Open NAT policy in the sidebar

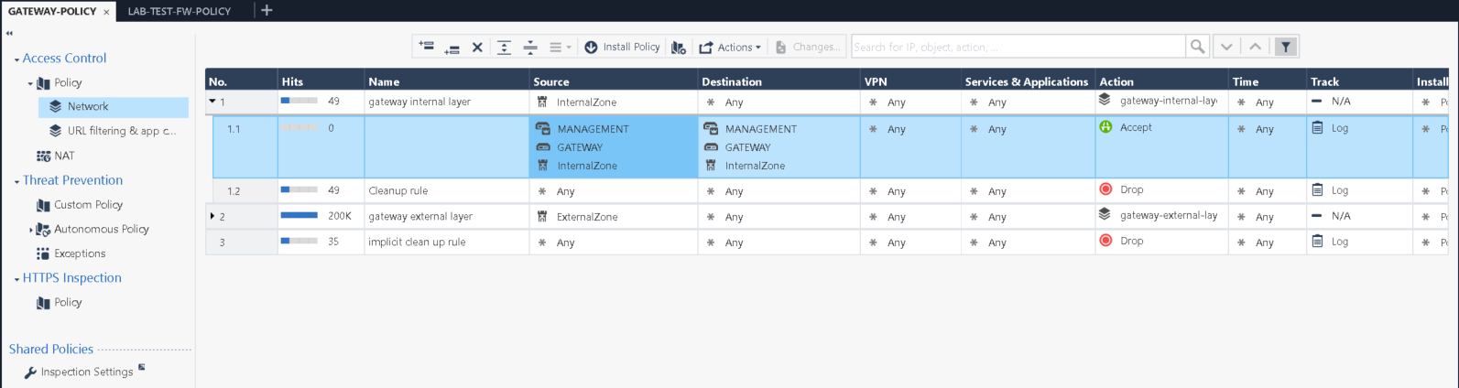click(x=64, y=156)
